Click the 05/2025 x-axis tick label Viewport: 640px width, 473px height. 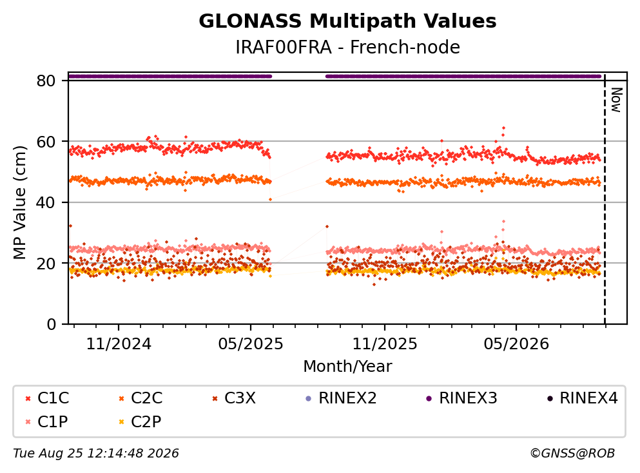[x=251, y=344]
